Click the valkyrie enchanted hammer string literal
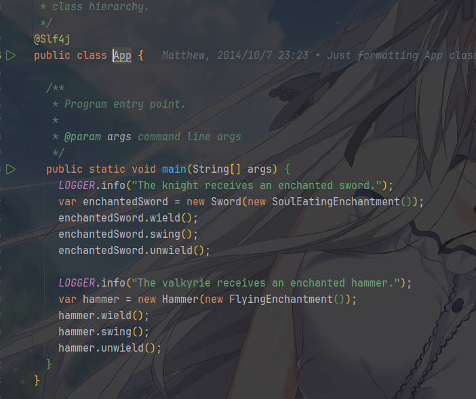 [266, 283]
